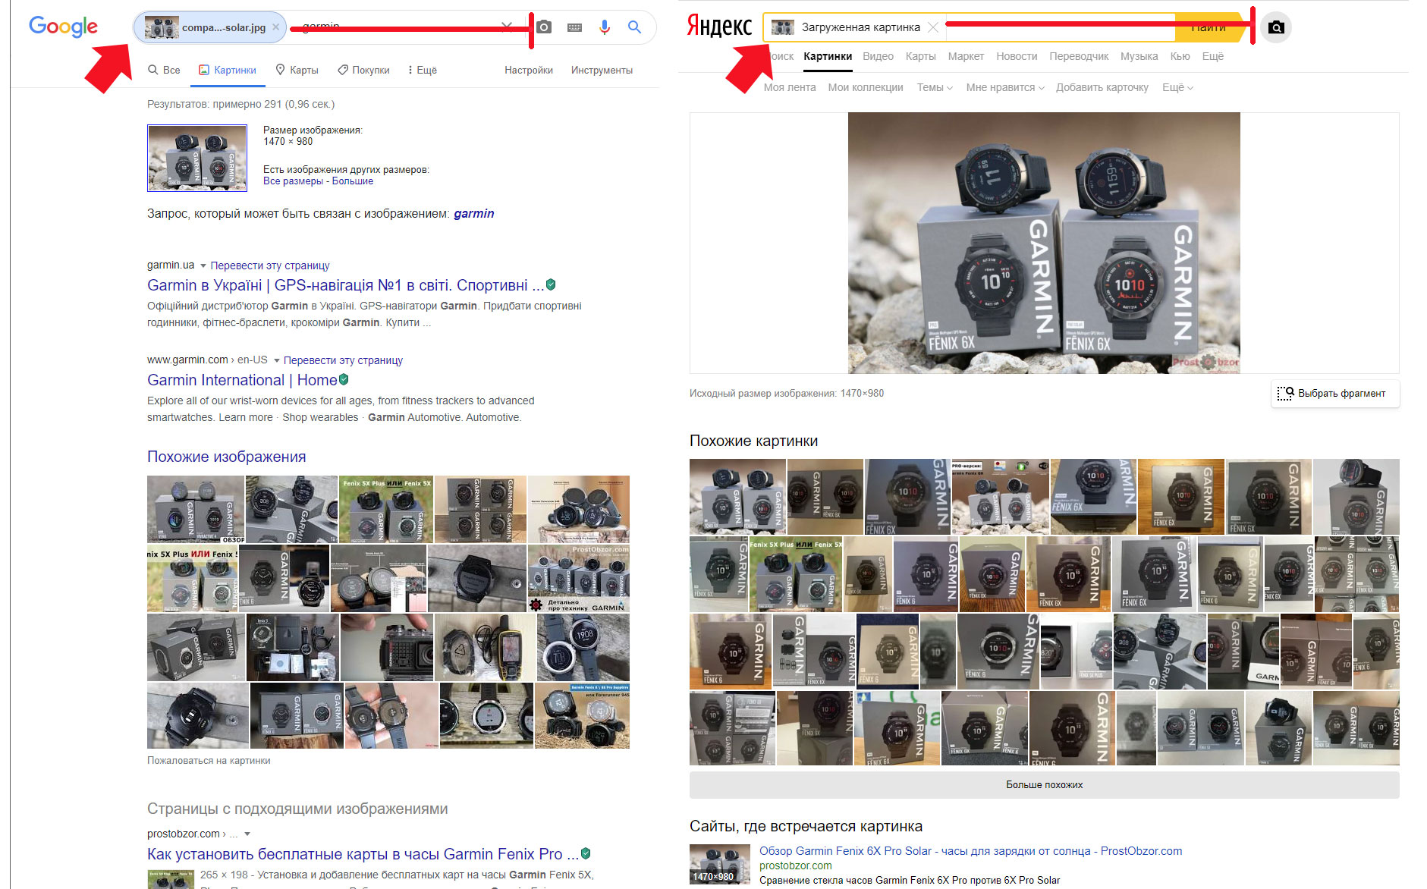Open 'Garmin International | Home' result
Image resolution: width=1427 pixels, height=889 pixels.
click(242, 380)
